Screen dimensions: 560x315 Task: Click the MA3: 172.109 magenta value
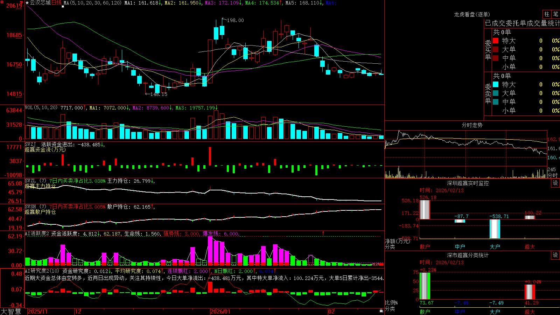(x=224, y=3)
